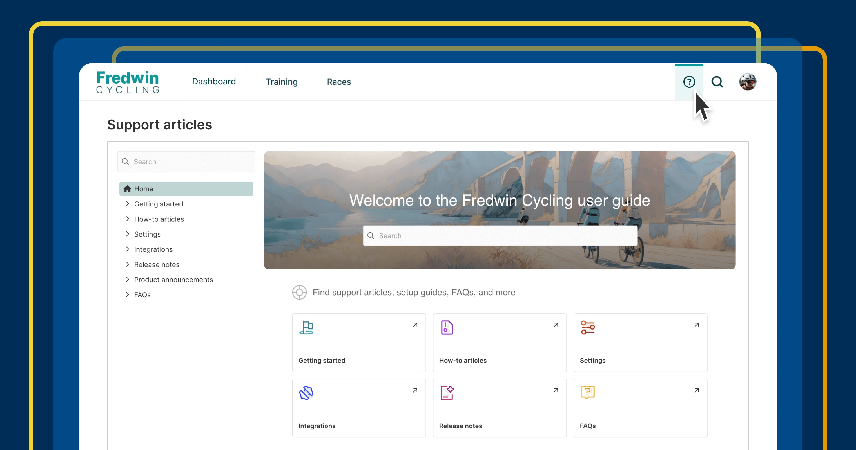Image resolution: width=856 pixels, height=450 pixels.
Task: Go to the Dashboard tab
Action: (214, 82)
